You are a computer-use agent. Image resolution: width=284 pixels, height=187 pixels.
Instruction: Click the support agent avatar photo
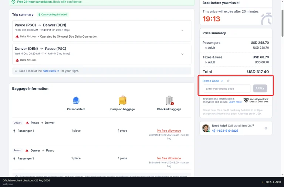pyautogui.click(x=206, y=128)
